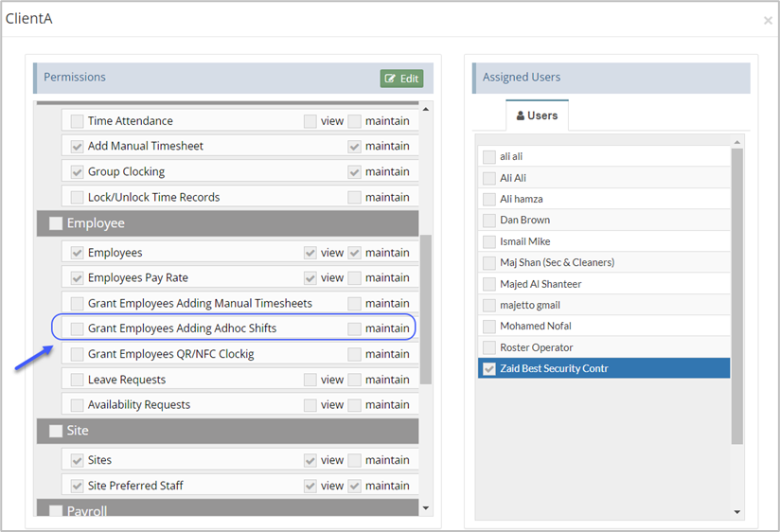Uncheck Sites view checkbox

(x=310, y=460)
